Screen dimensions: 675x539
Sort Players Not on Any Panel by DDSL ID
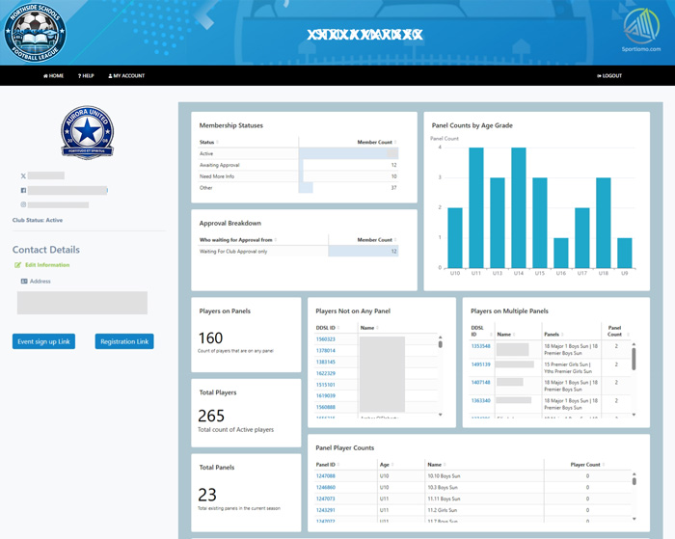click(327, 328)
